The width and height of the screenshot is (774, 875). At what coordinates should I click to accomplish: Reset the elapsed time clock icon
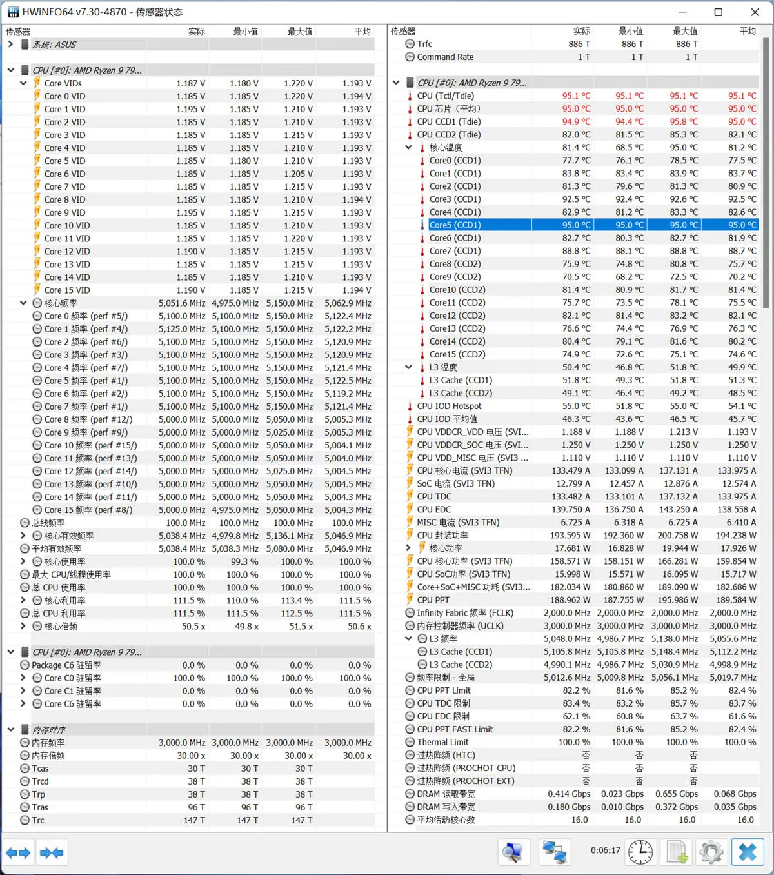(640, 852)
